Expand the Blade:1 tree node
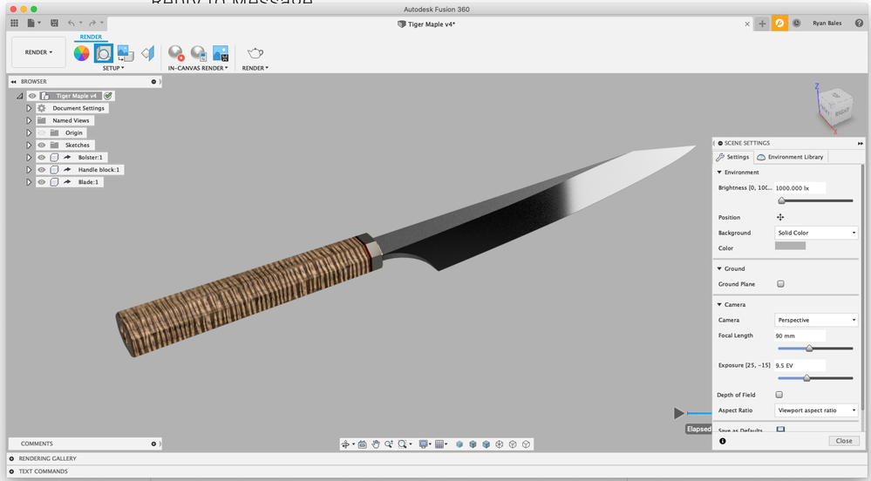The image size is (871, 481). (x=29, y=181)
